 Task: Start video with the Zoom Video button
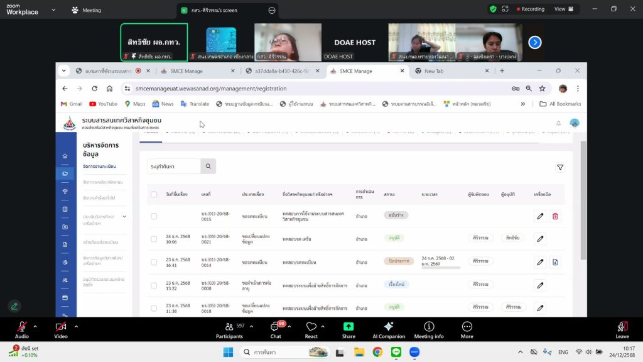pyautogui.click(x=61, y=327)
